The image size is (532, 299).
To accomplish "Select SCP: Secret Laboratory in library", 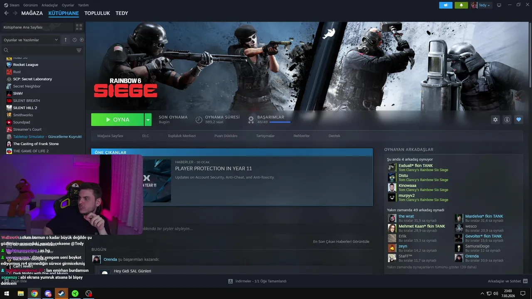I will pyautogui.click(x=32, y=79).
